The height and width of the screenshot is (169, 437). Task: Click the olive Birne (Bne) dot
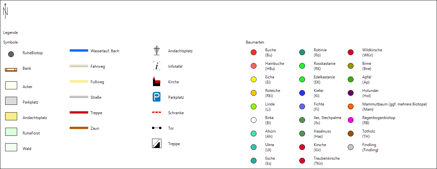coord(351,66)
